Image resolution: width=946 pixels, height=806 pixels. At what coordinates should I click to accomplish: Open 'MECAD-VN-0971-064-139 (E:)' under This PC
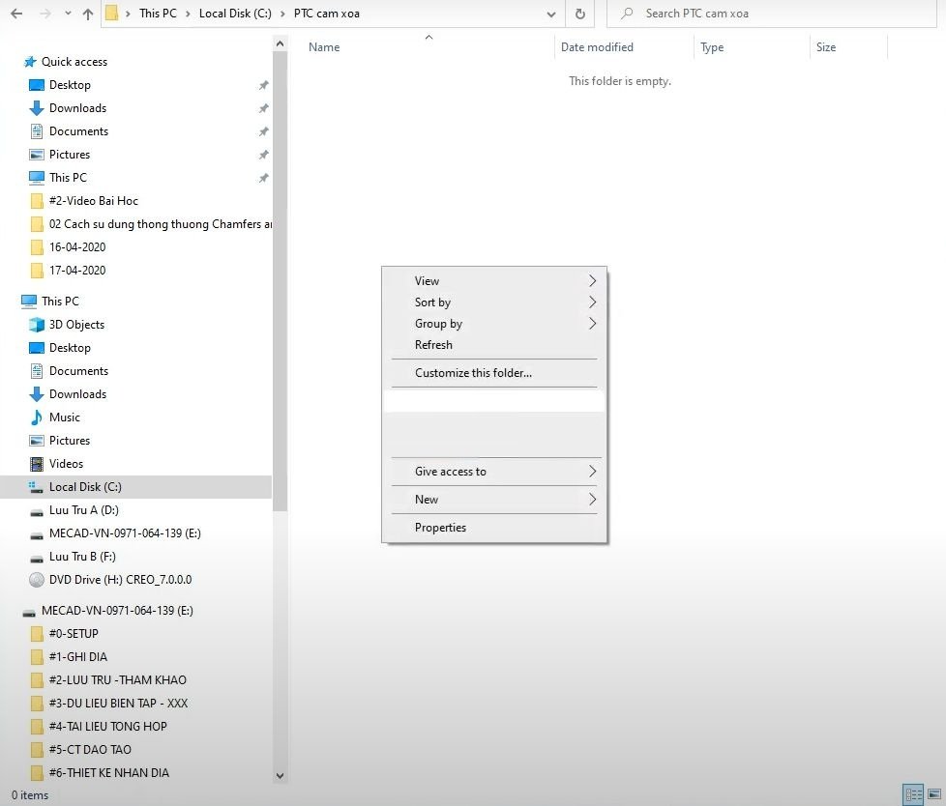pos(125,533)
